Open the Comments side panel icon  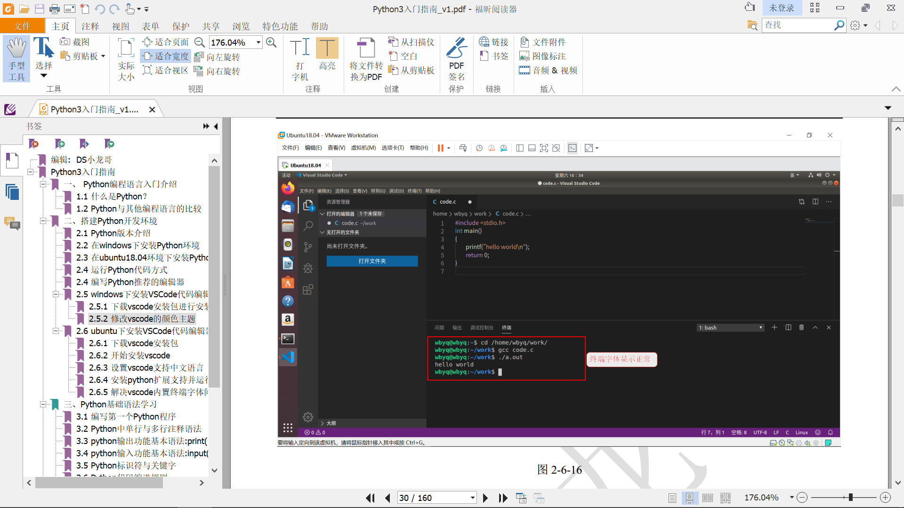(12, 223)
